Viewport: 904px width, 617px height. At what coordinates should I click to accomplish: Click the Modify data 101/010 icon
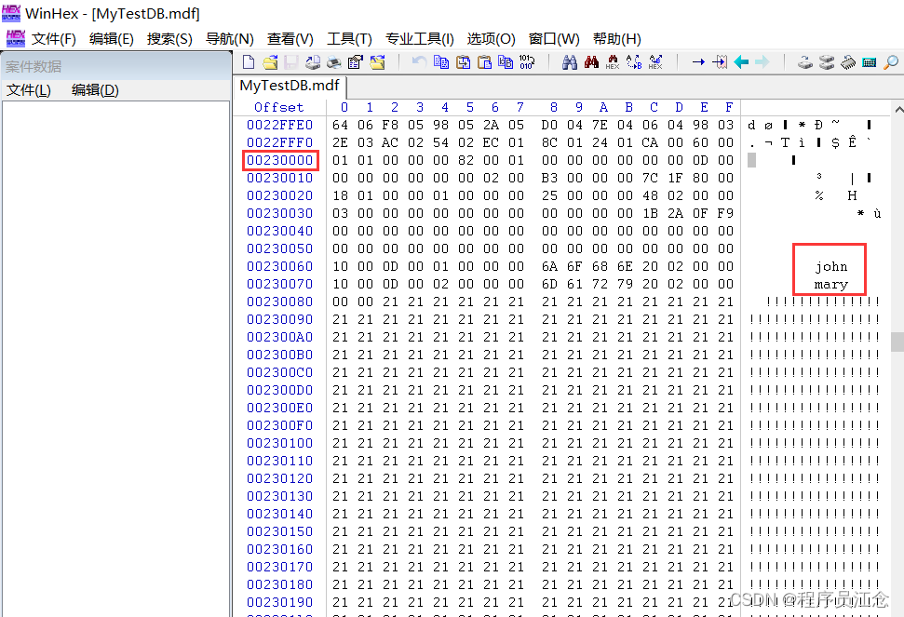[526, 61]
